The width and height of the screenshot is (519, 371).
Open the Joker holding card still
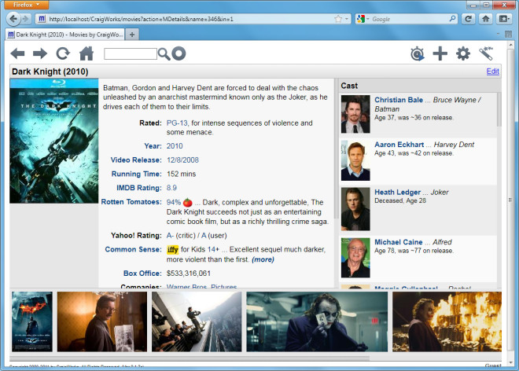pos(317,321)
